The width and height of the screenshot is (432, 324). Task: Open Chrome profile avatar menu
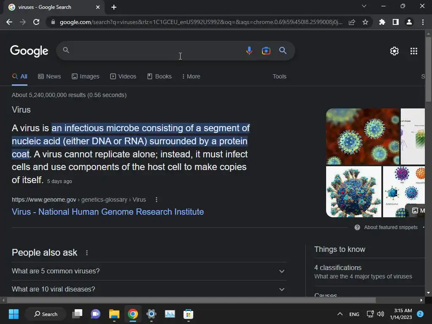(x=409, y=22)
